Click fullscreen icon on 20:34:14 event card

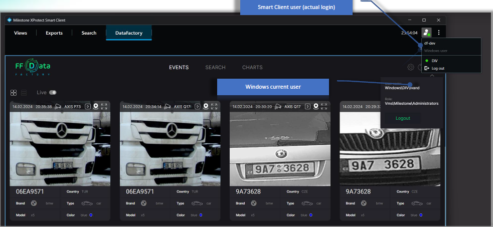pos(214,106)
